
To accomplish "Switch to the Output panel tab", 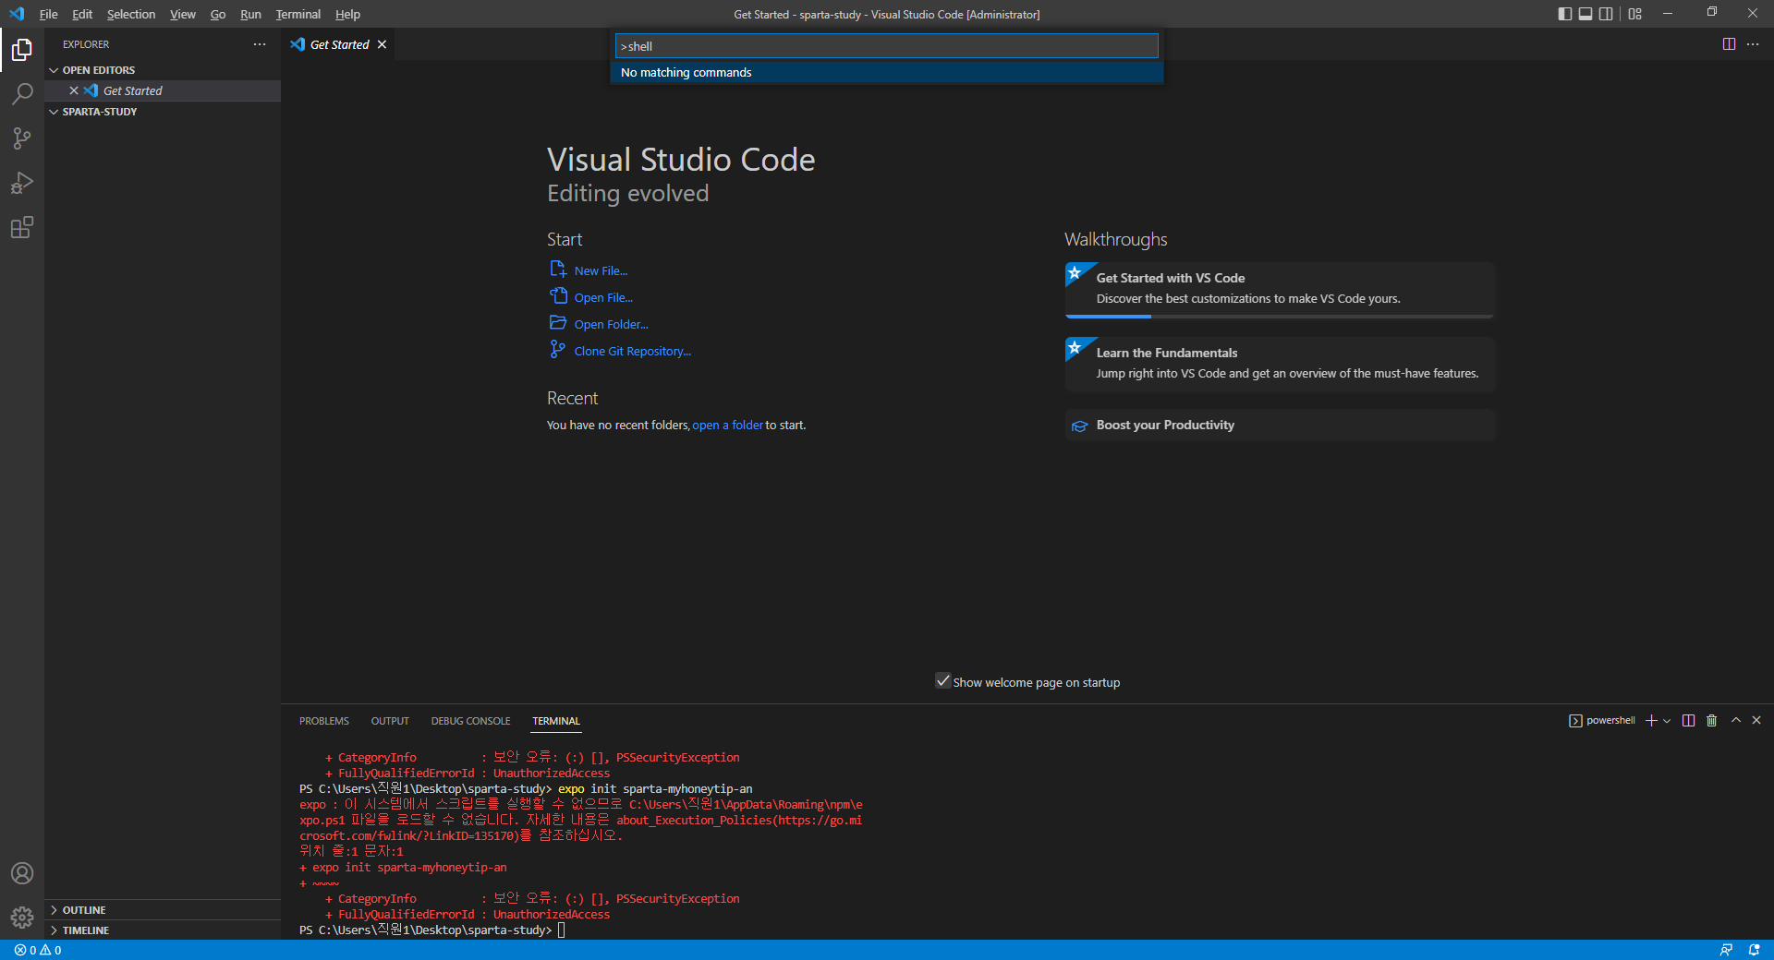I will 390,721.
